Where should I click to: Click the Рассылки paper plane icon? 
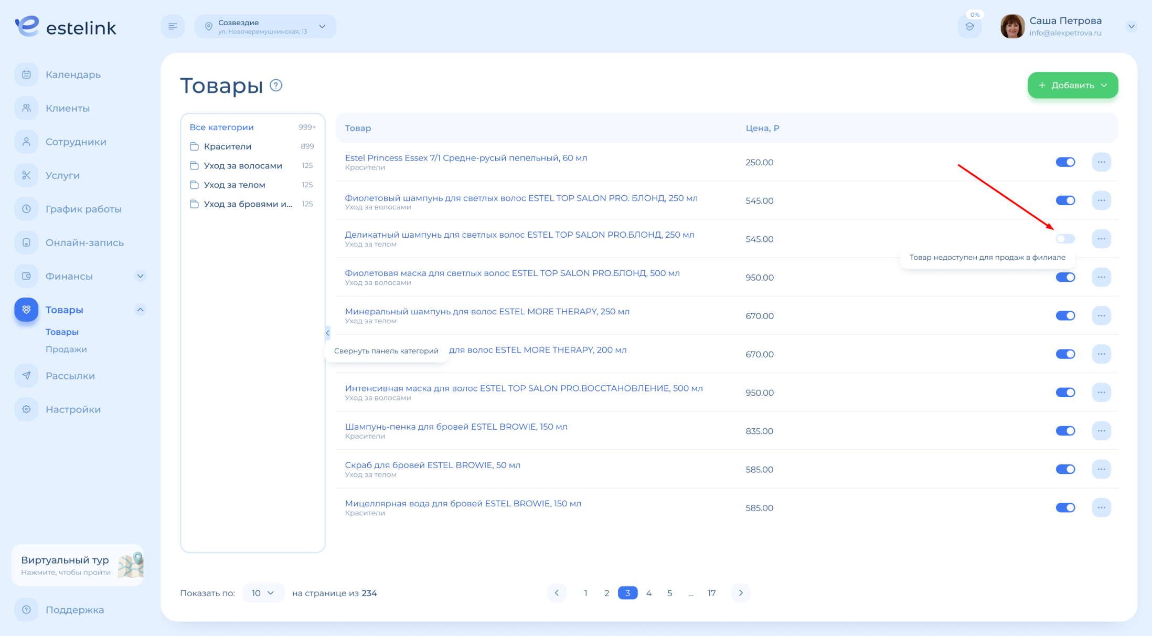26,376
